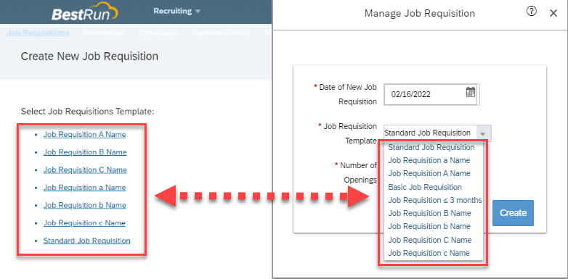Viewport: 568px width, 279px height.
Task: Switch to the Job Requisitions tab
Action: click(x=38, y=33)
